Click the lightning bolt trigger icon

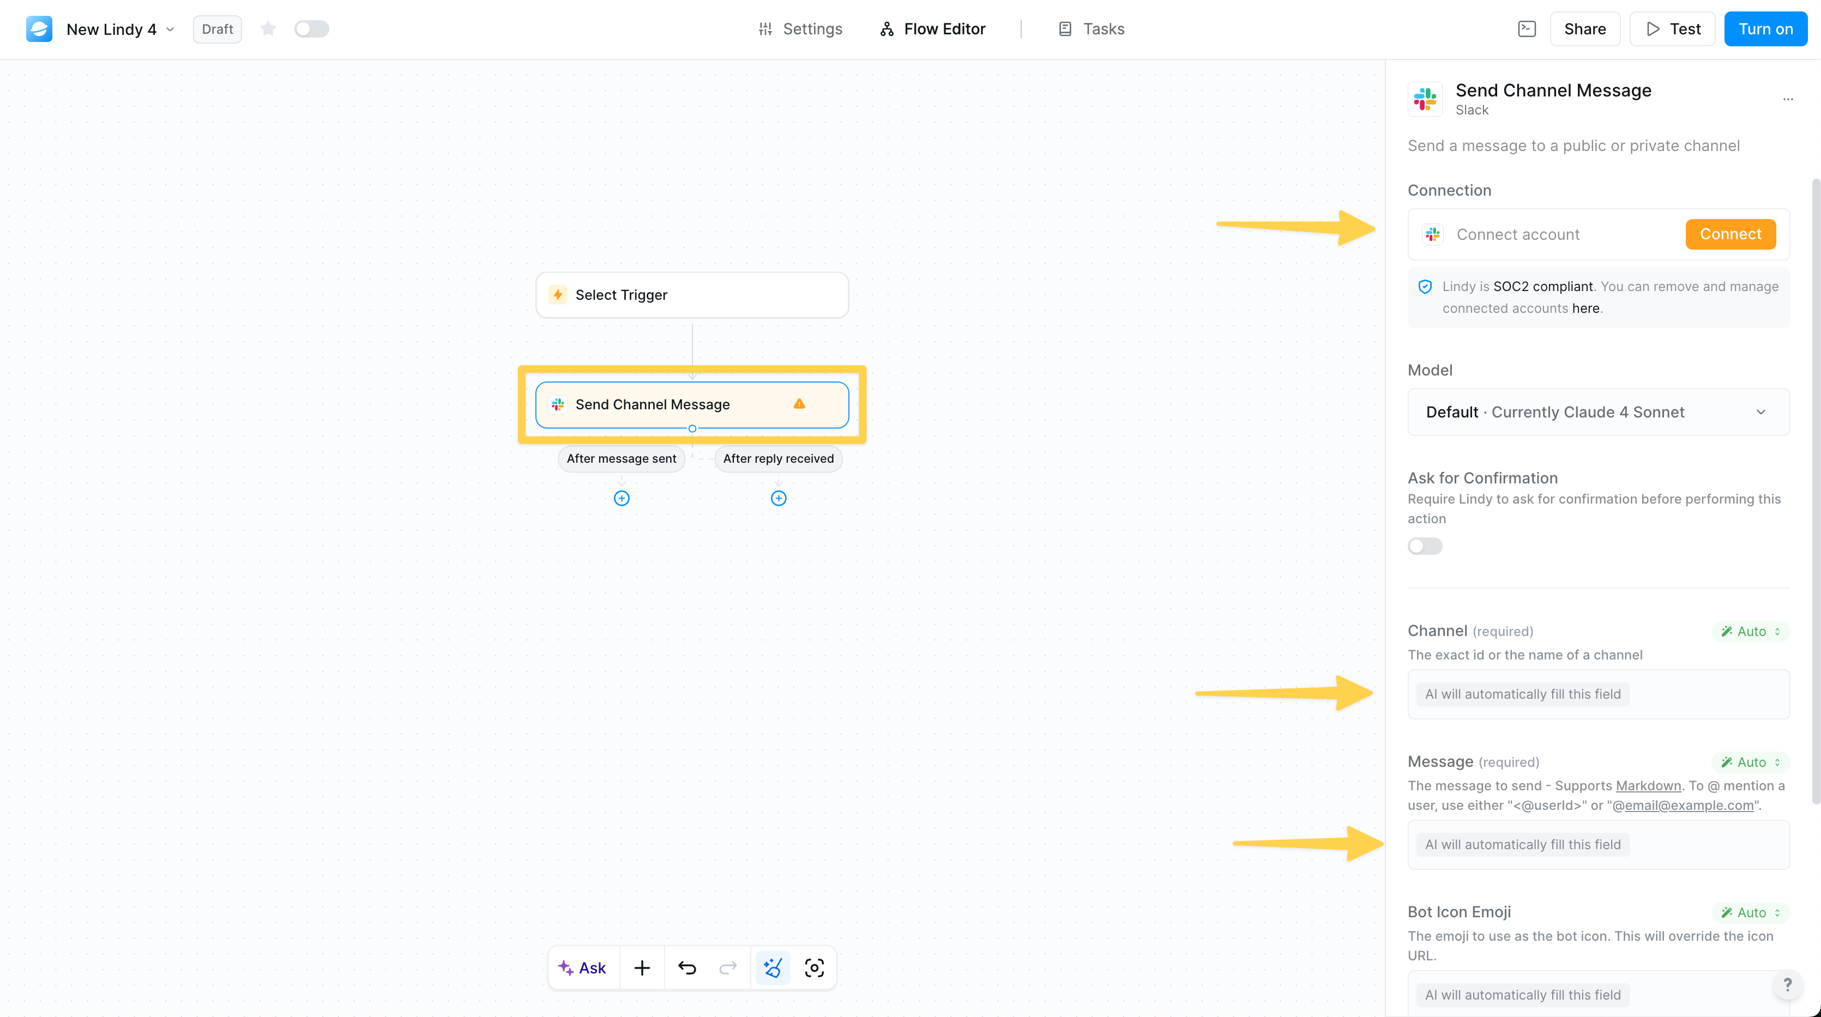tap(558, 295)
